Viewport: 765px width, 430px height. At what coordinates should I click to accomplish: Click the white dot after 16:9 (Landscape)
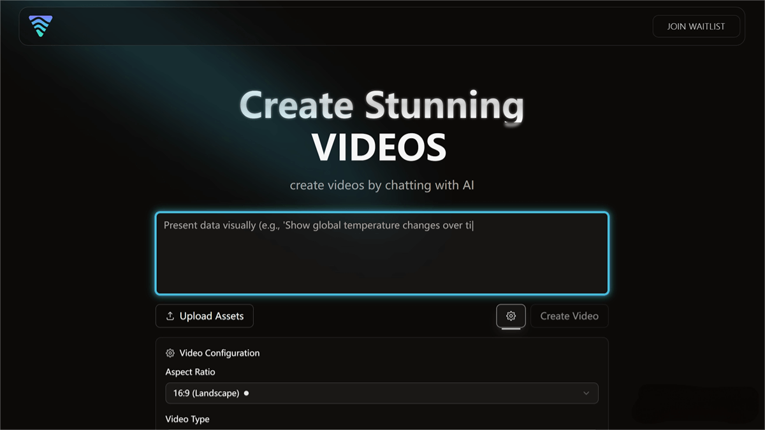[246, 393]
